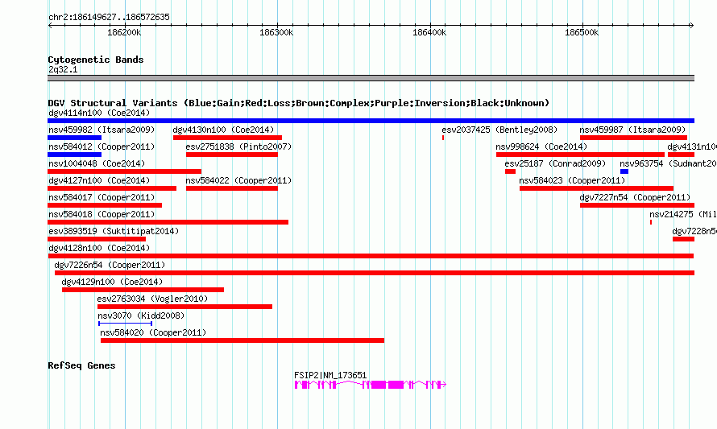This screenshot has width=717, height=429.
Task: Select the red bar under nsv584017
Action: click(105, 205)
